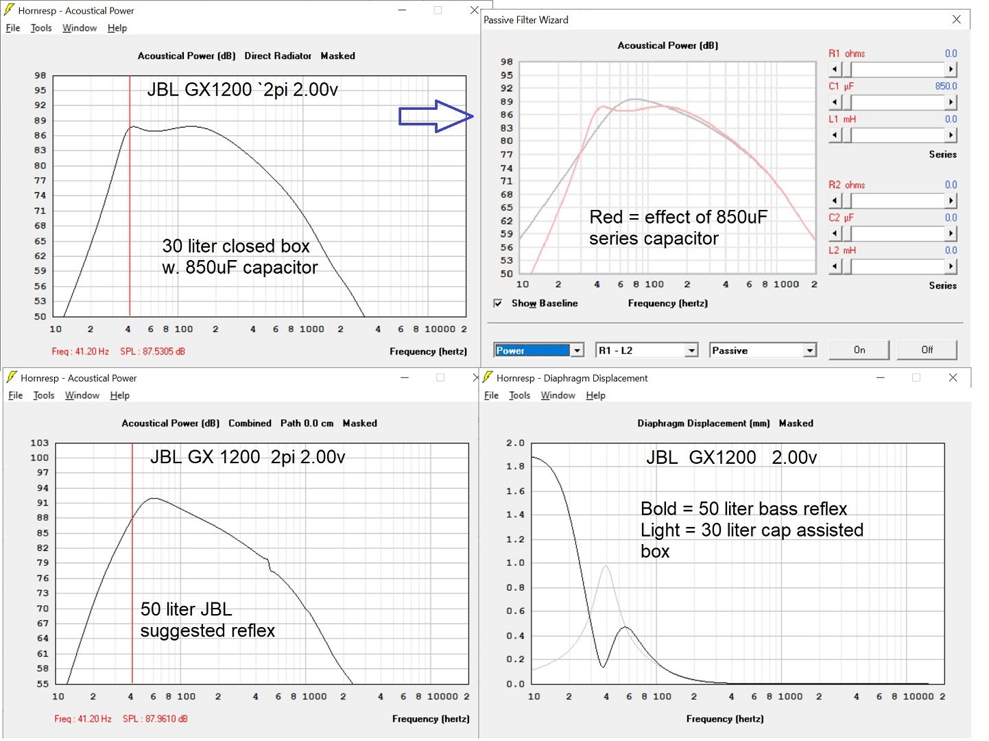The height and width of the screenshot is (741, 989).
Task: Increase C1 µF with right arrow
Action: click(x=951, y=102)
